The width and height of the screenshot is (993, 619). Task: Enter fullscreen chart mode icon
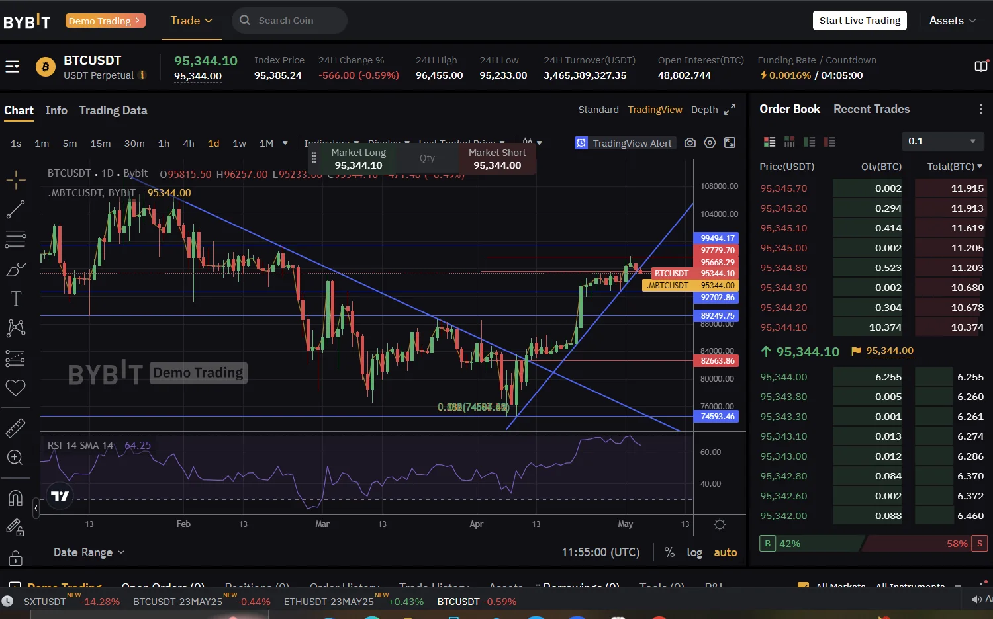[730, 143]
